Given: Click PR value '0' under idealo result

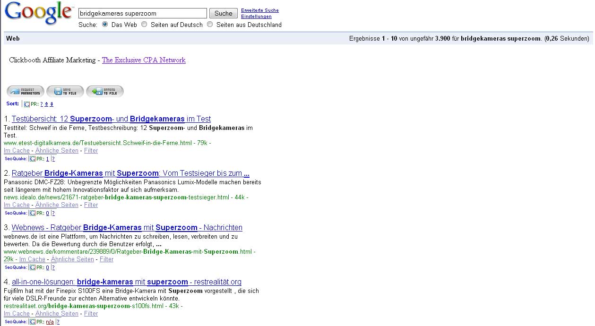Looking at the screenshot, I should coord(48,214).
